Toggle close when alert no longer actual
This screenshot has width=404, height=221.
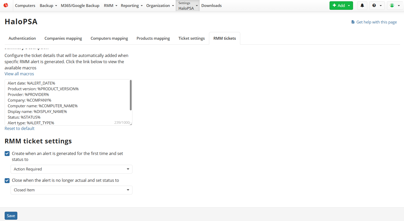tap(7, 181)
